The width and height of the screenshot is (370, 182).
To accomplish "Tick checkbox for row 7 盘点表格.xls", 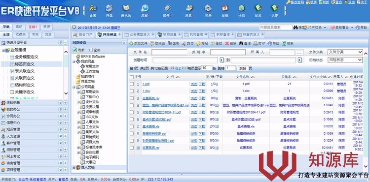I will pyautogui.click(x=132, y=126).
